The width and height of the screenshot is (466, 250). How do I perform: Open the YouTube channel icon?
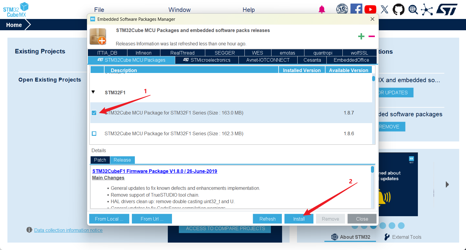(x=370, y=9)
